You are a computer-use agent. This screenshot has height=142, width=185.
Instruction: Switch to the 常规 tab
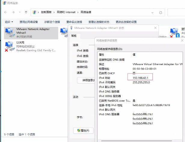[x=74, y=36]
